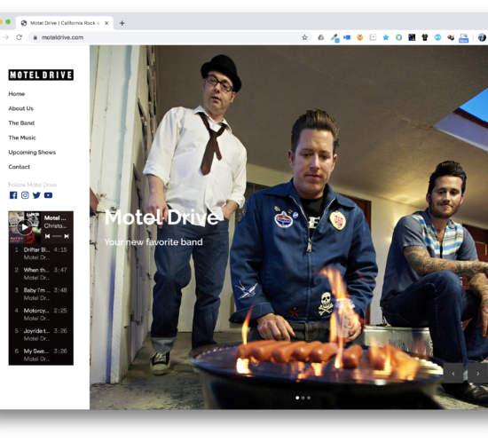This screenshot has width=488, height=442.
Task: Reload the page
Action: (x=19, y=37)
